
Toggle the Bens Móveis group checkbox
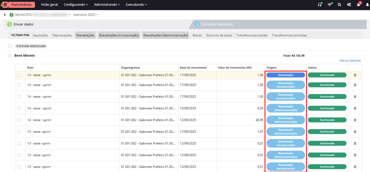[10, 56]
